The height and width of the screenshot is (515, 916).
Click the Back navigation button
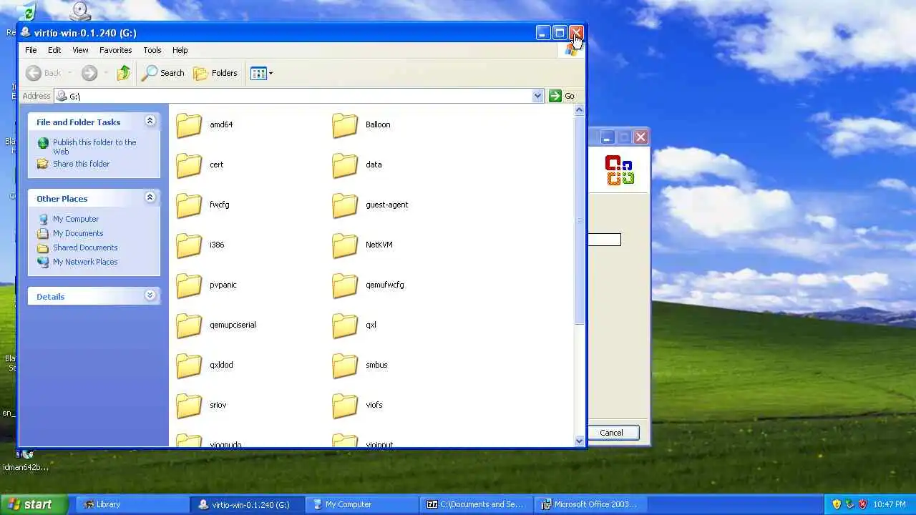coord(44,73)
